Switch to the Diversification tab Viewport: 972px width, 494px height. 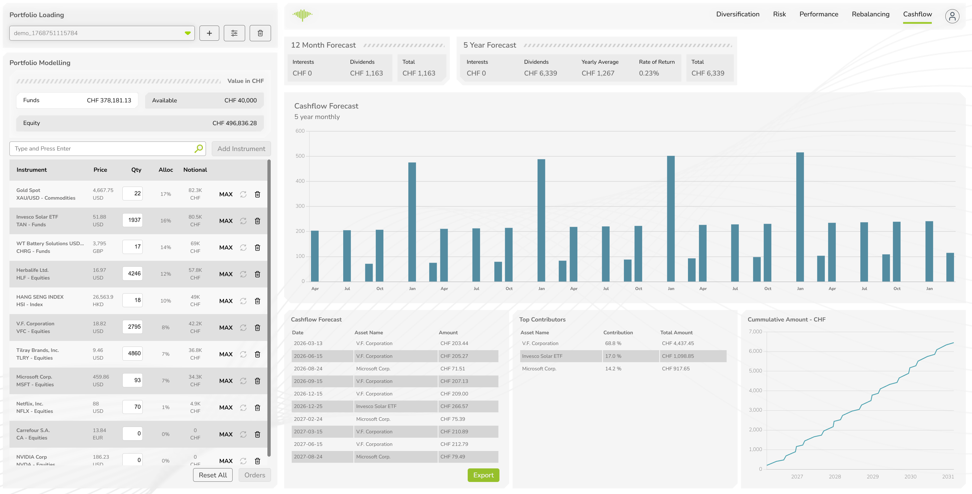point(737,14)
